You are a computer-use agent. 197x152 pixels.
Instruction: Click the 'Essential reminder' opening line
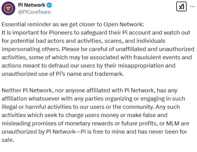pos(72,24)
